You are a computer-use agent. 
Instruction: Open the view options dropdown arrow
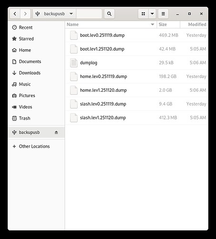152,14
